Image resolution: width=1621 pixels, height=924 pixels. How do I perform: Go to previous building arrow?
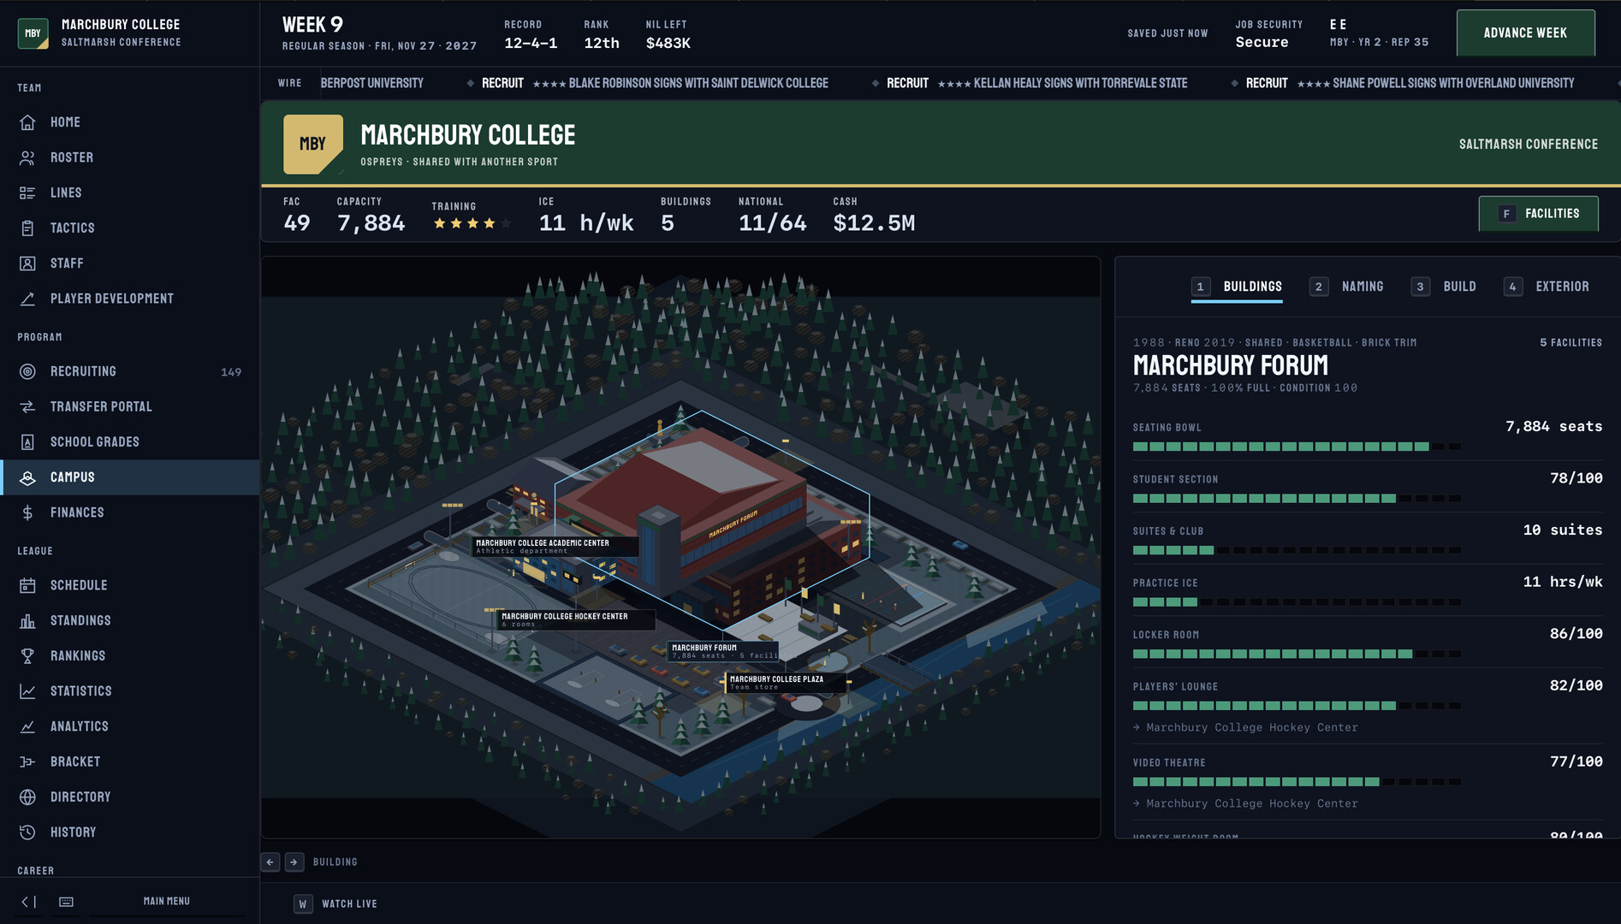270,862
